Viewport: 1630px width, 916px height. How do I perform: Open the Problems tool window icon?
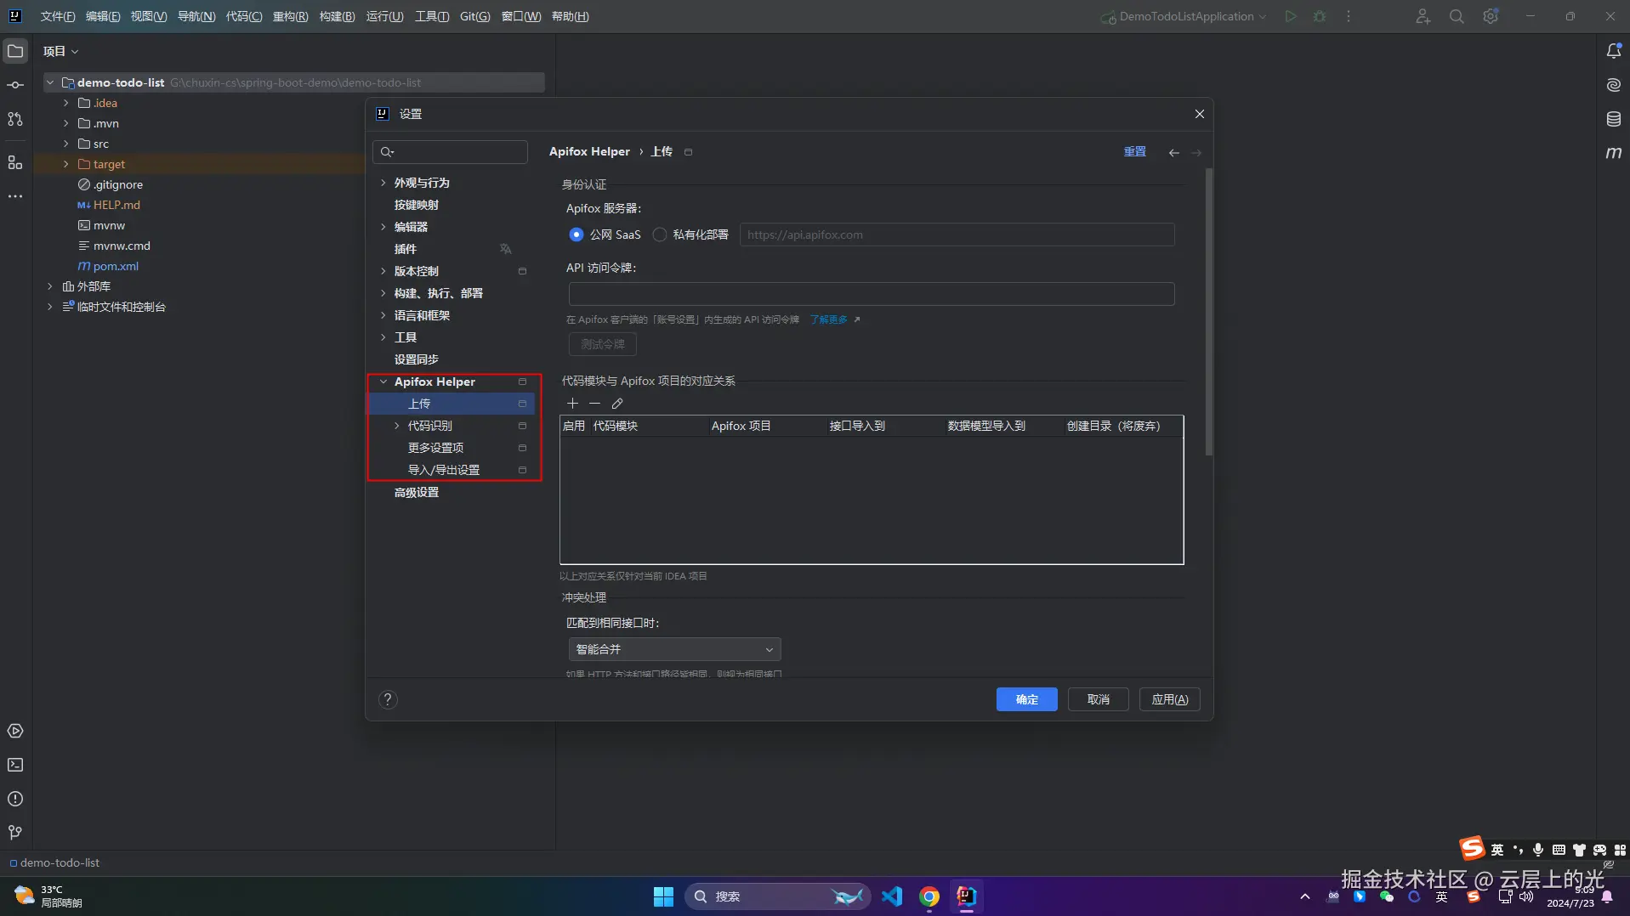pyautogui.click(x=15, y=799)
